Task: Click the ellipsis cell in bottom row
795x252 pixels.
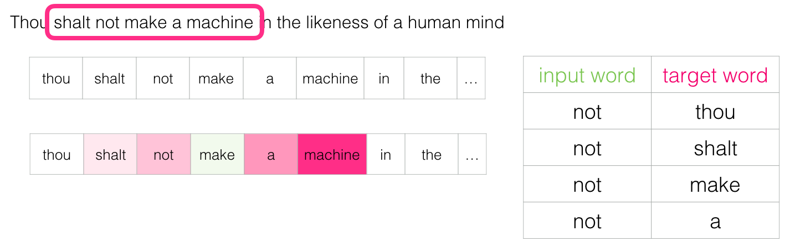Action: [472, 154]
